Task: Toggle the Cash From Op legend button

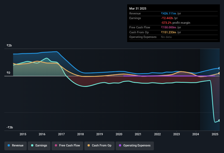Action: pos(99,146)
